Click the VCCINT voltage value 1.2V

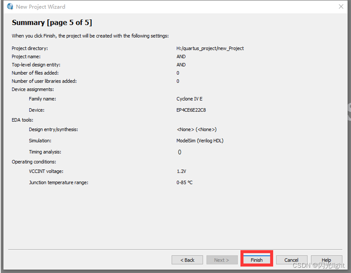(181, 171)
